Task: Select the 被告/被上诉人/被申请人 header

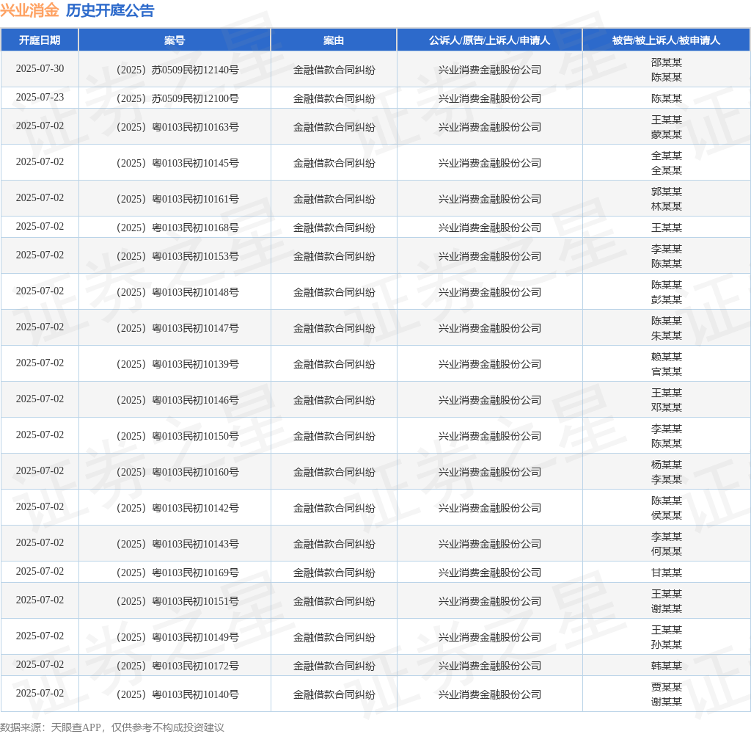Action: [x=666, y=40]
